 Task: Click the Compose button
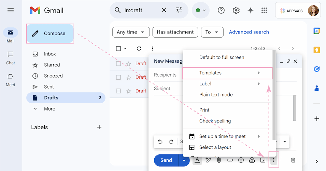point(50,34)
